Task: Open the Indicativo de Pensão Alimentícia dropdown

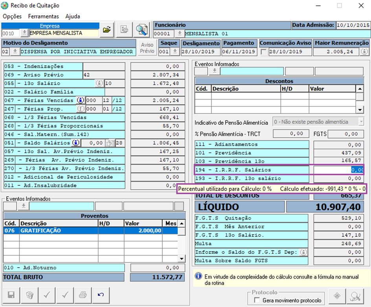Action: click(361, 122)
